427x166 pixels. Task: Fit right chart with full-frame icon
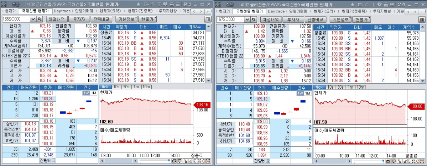(x=422, y=161)
